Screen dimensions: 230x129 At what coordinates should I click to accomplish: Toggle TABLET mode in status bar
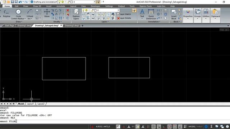[199, 126]
